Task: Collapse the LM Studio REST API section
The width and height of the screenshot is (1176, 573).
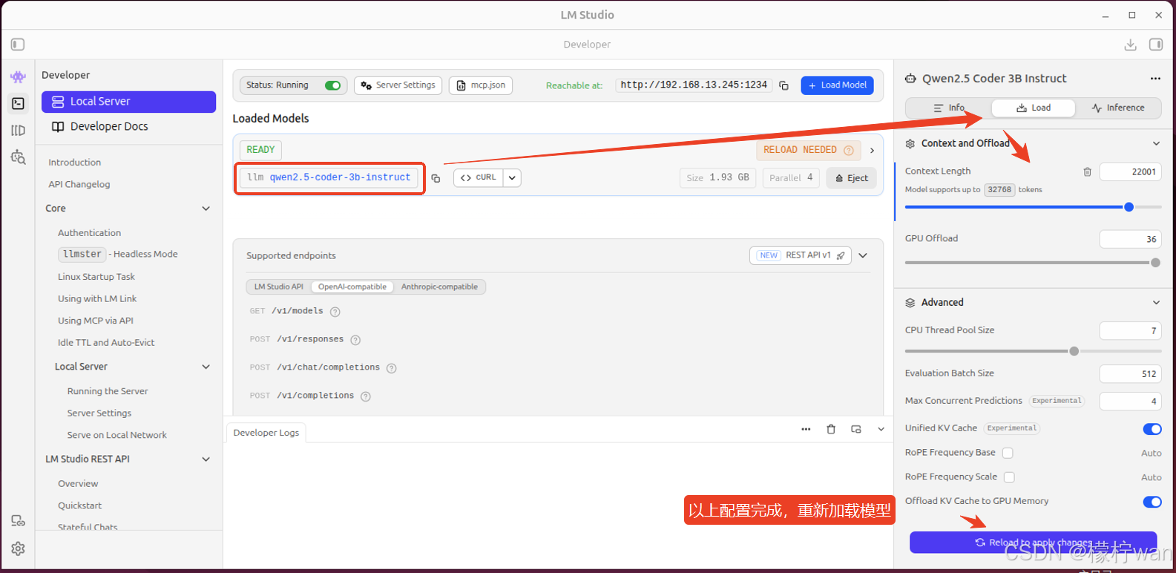Action: 206,459
